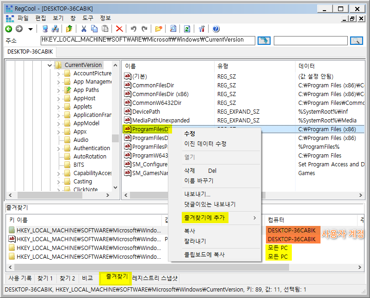Choose 수정 in context menu

[190, 134]
